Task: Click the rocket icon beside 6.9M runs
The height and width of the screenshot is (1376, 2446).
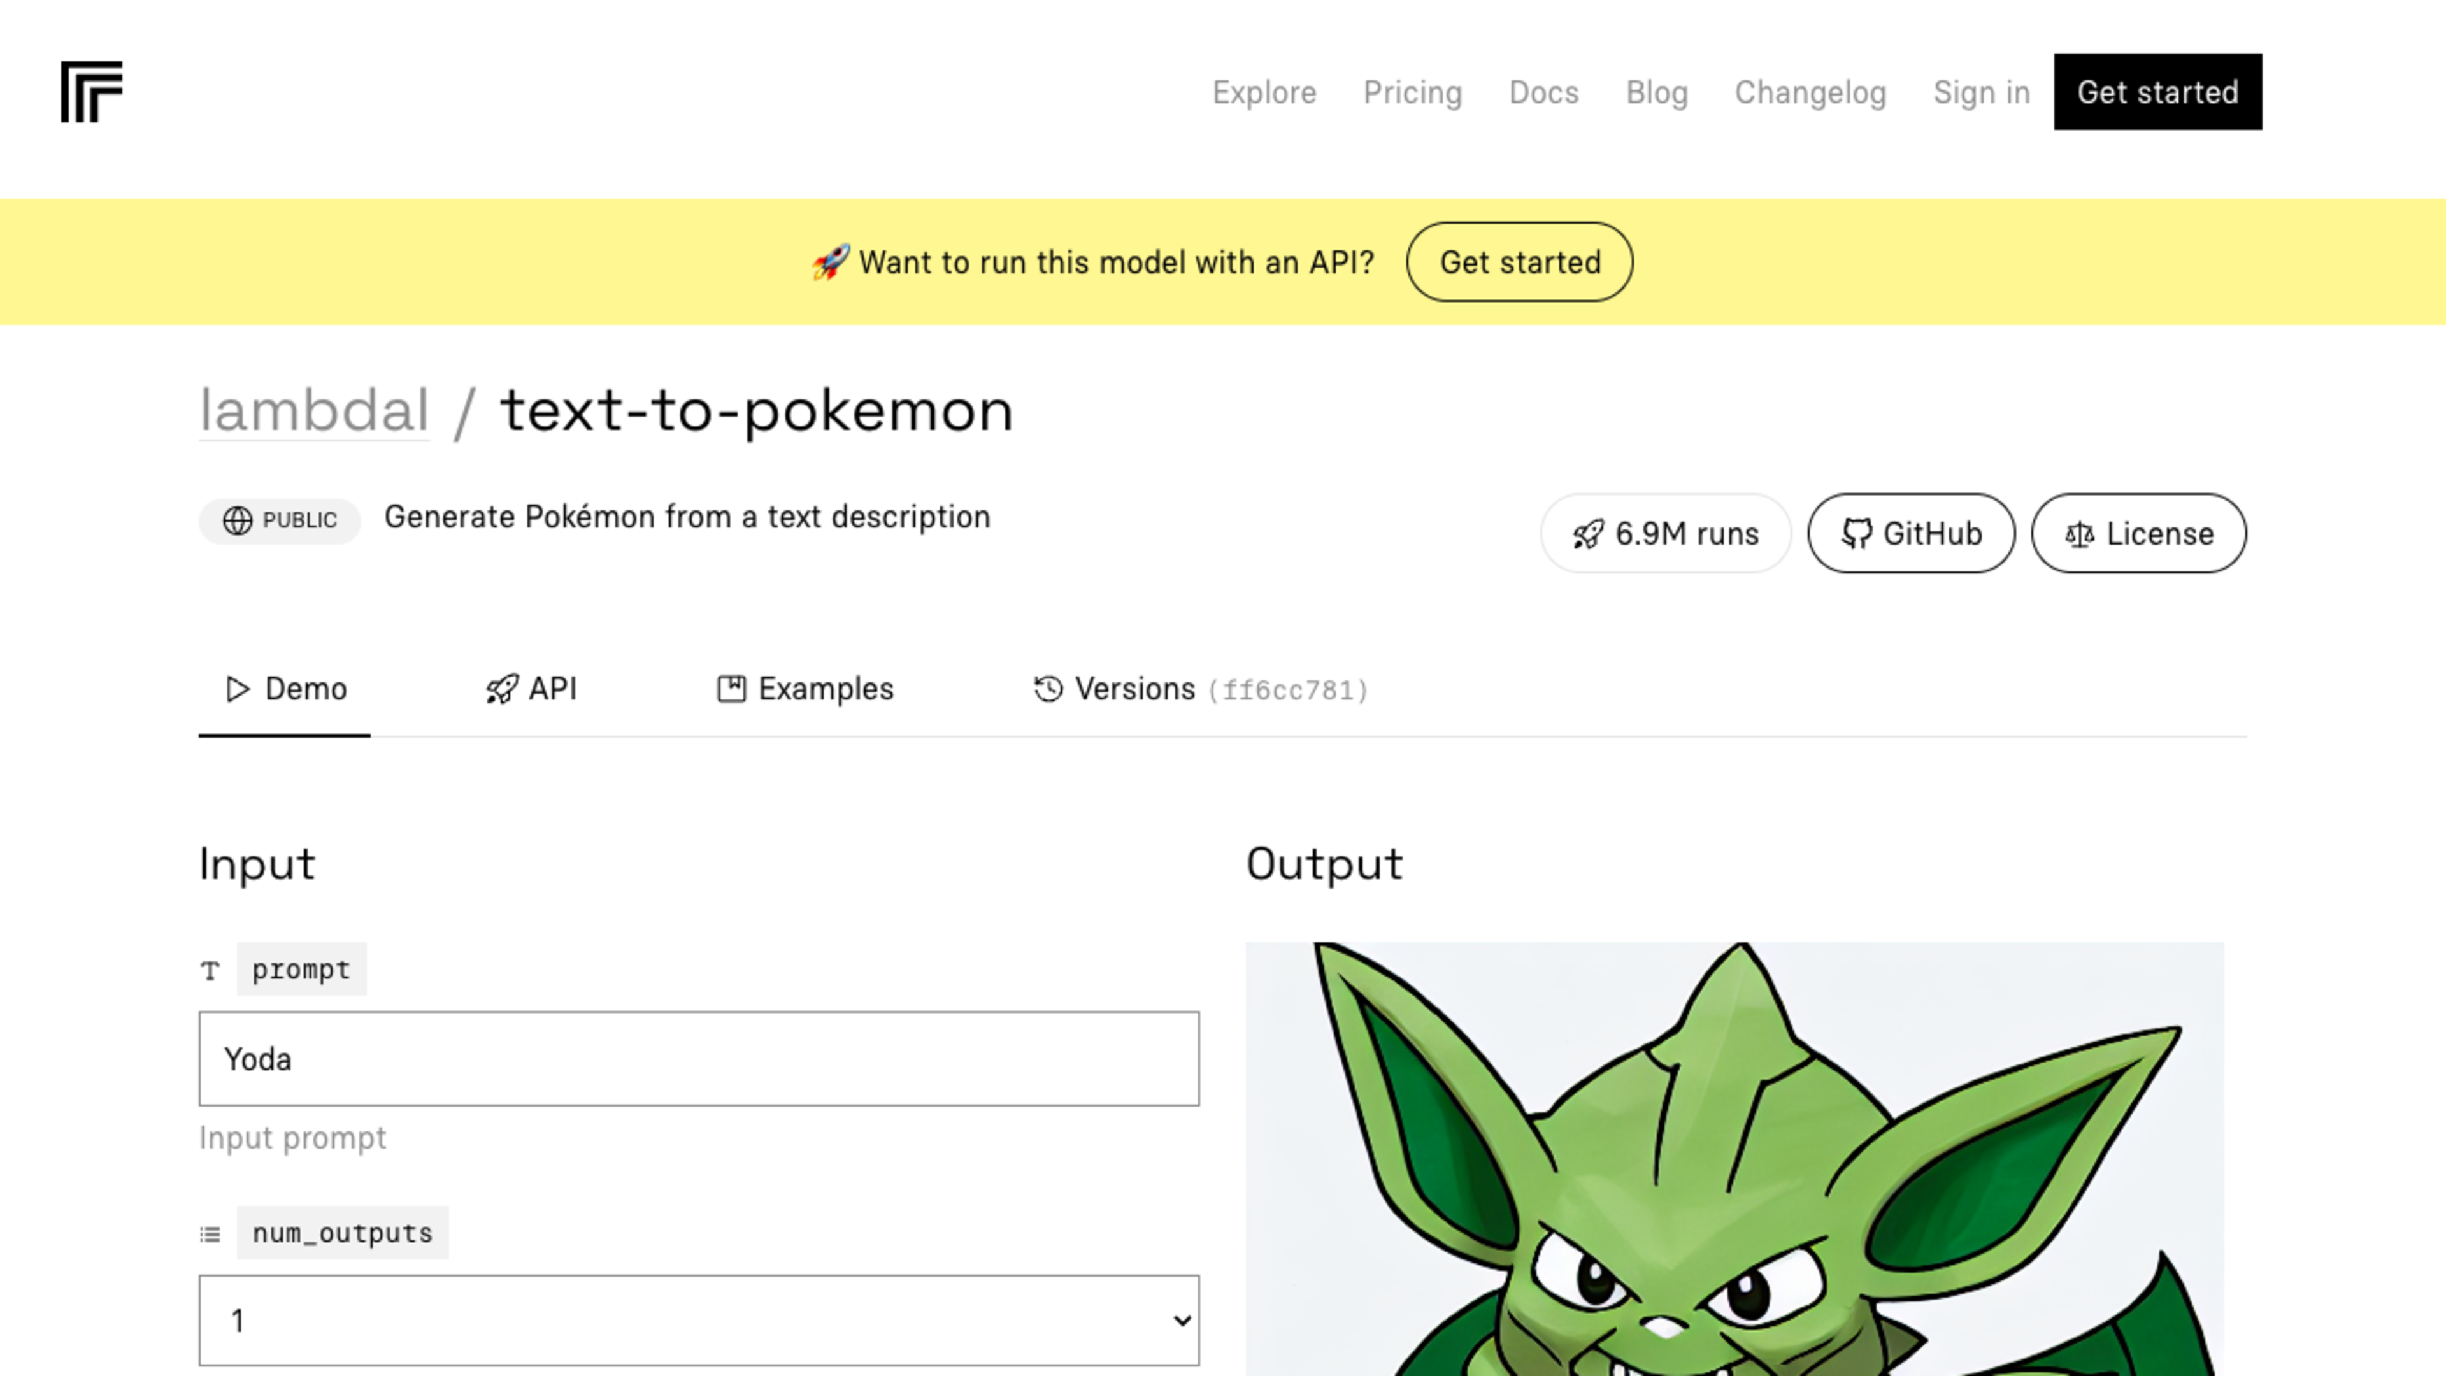Action: [x=1587, y=534]
